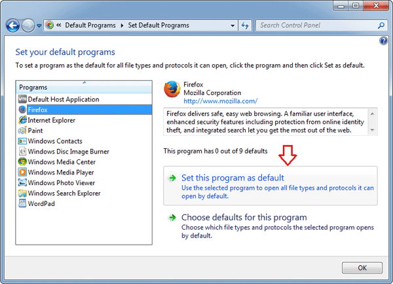
Task: Maximize the Set Default Programs window
Action: click(x=356, y=5)
